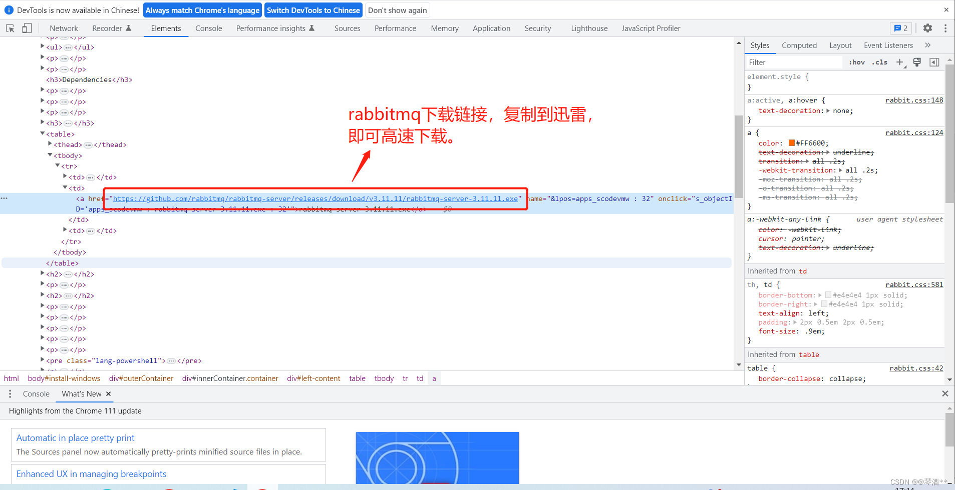Select the Layout tab
This screenshot has width=955, height=490.
point(840,45)
